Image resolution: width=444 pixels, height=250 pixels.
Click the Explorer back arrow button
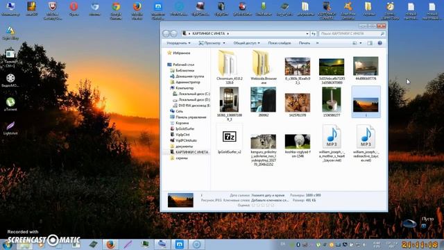pos(166,34)
